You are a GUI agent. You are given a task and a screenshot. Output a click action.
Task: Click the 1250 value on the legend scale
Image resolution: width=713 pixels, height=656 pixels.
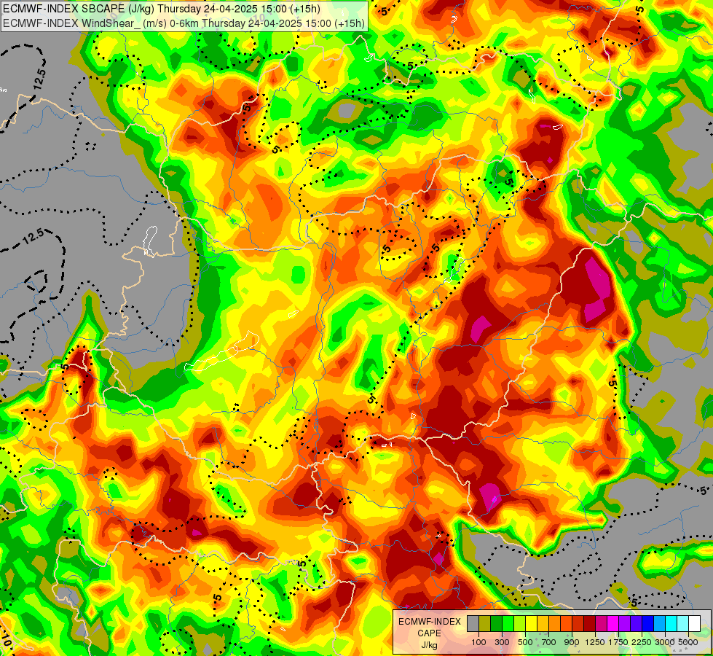pos(595,642)
